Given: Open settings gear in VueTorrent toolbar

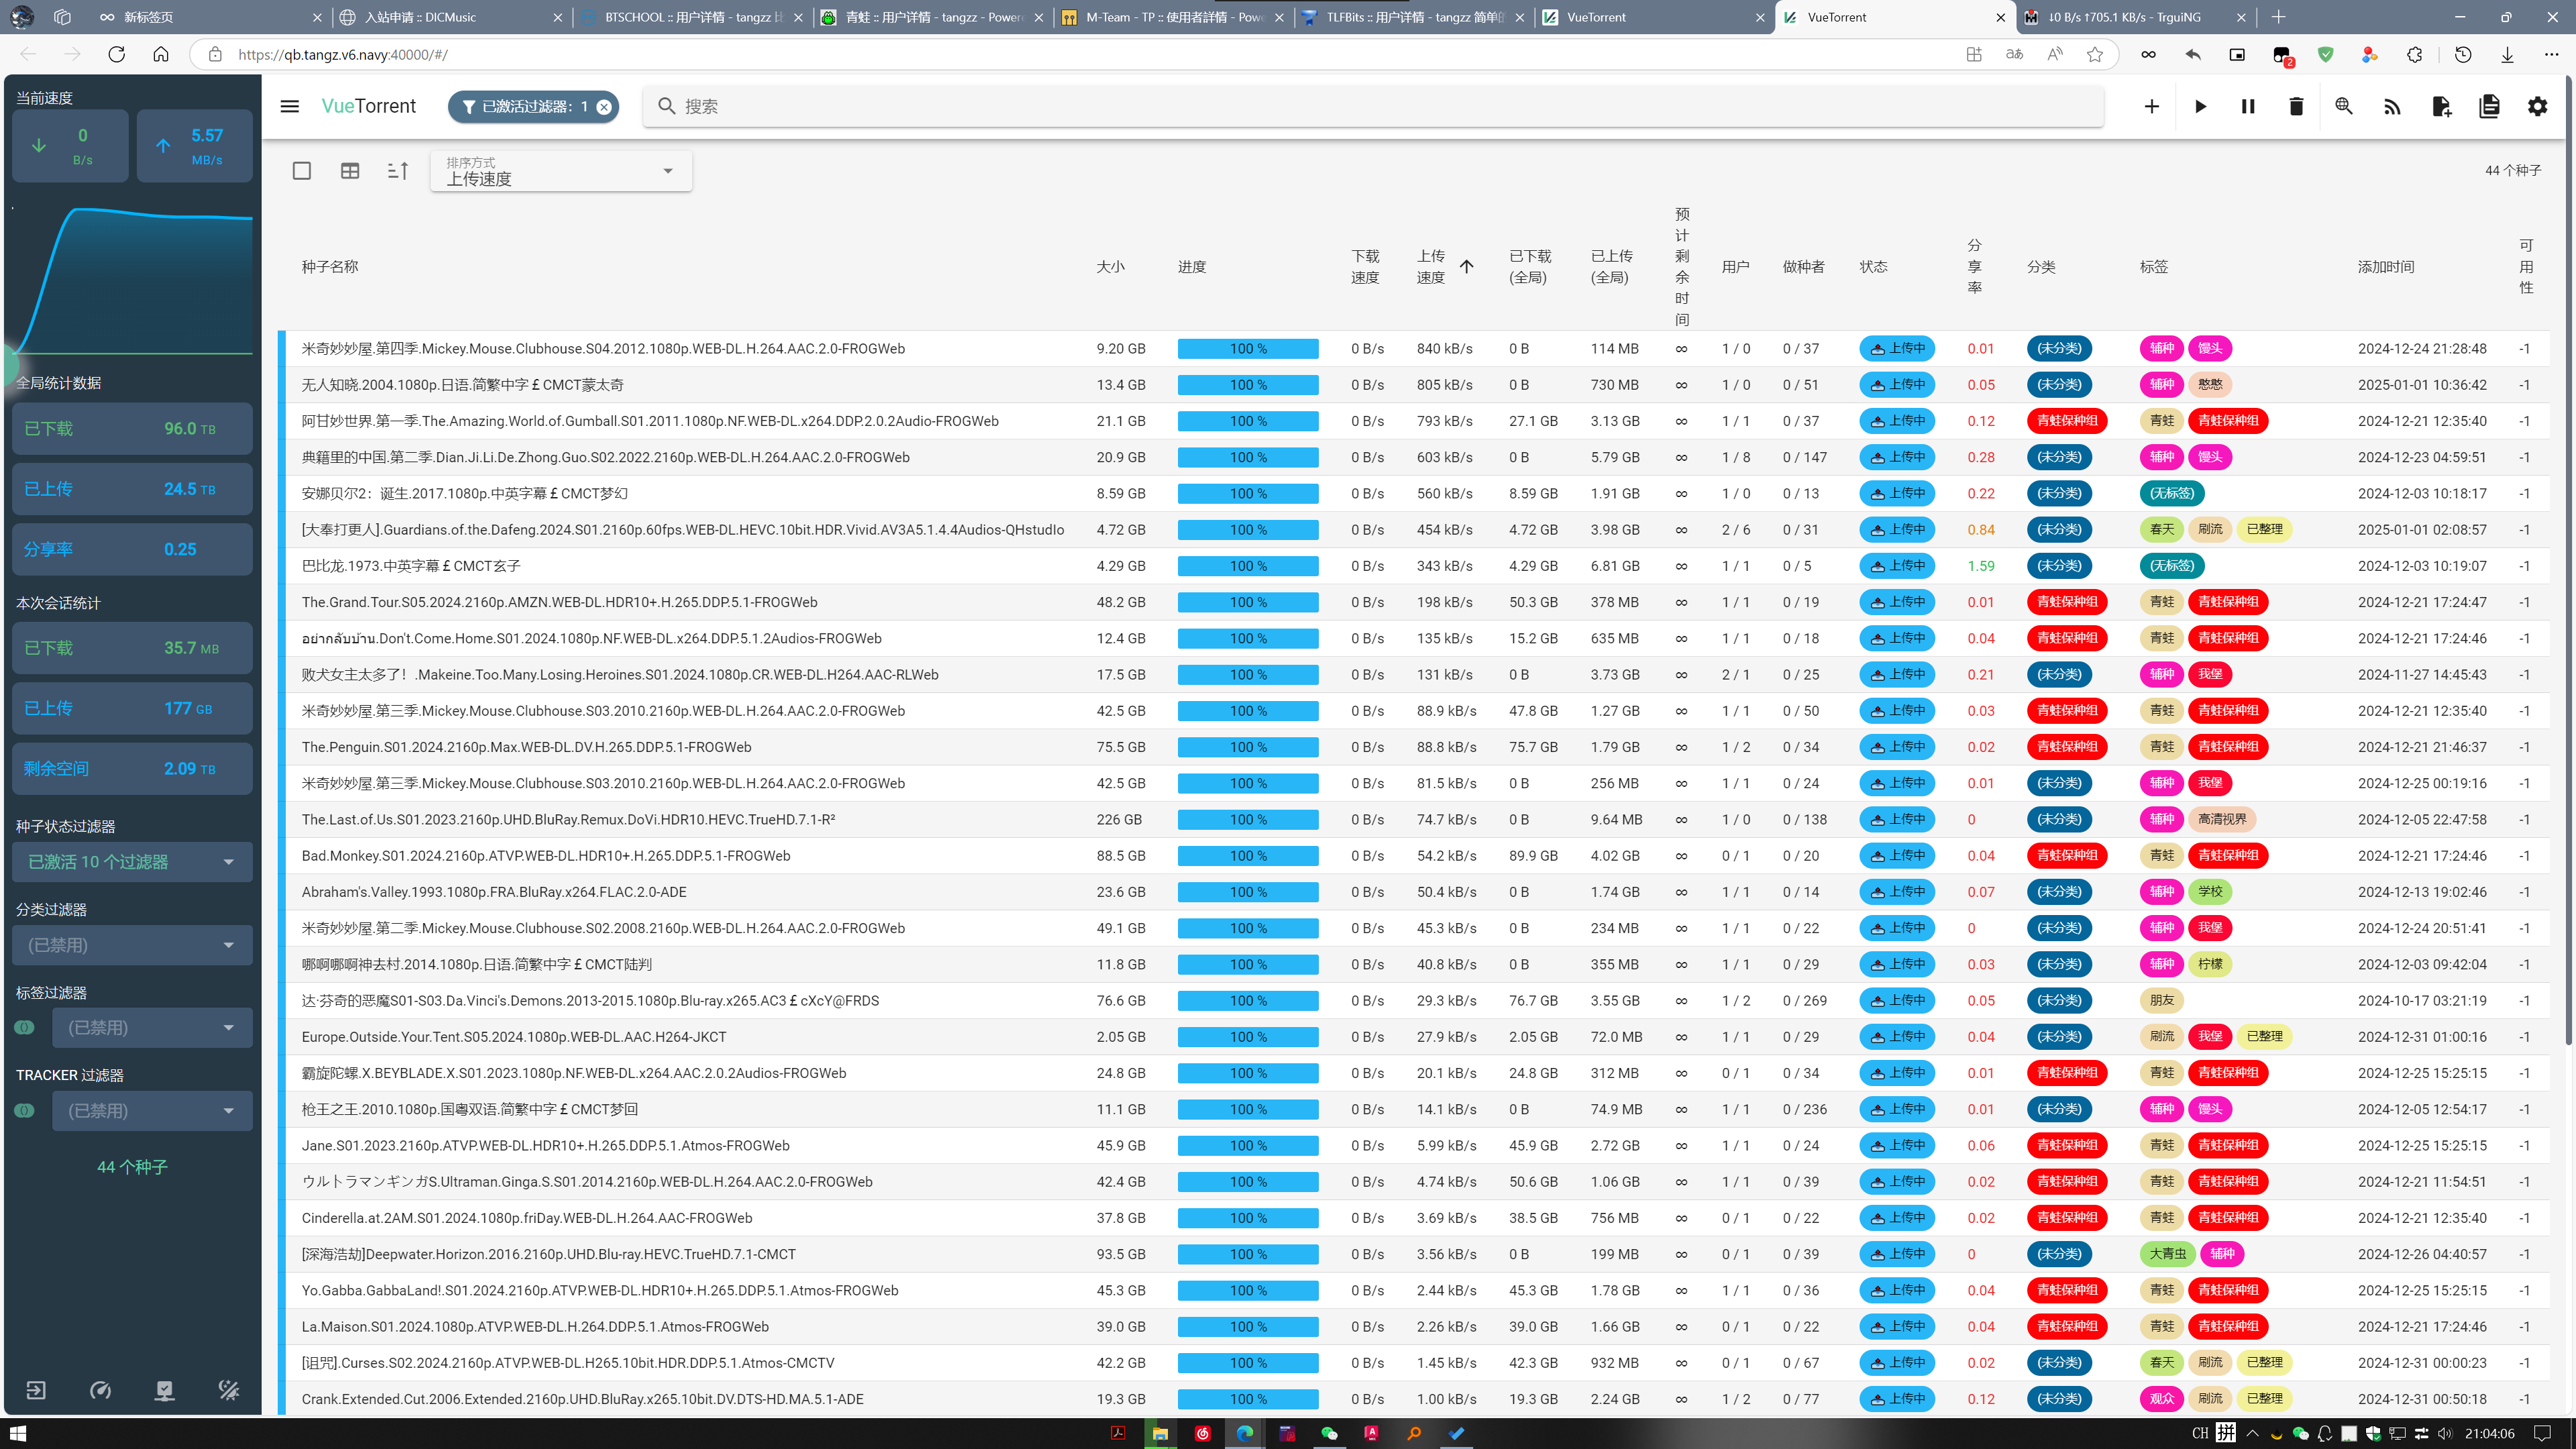Looking at the screenshot, I should tap(2537, 107).
